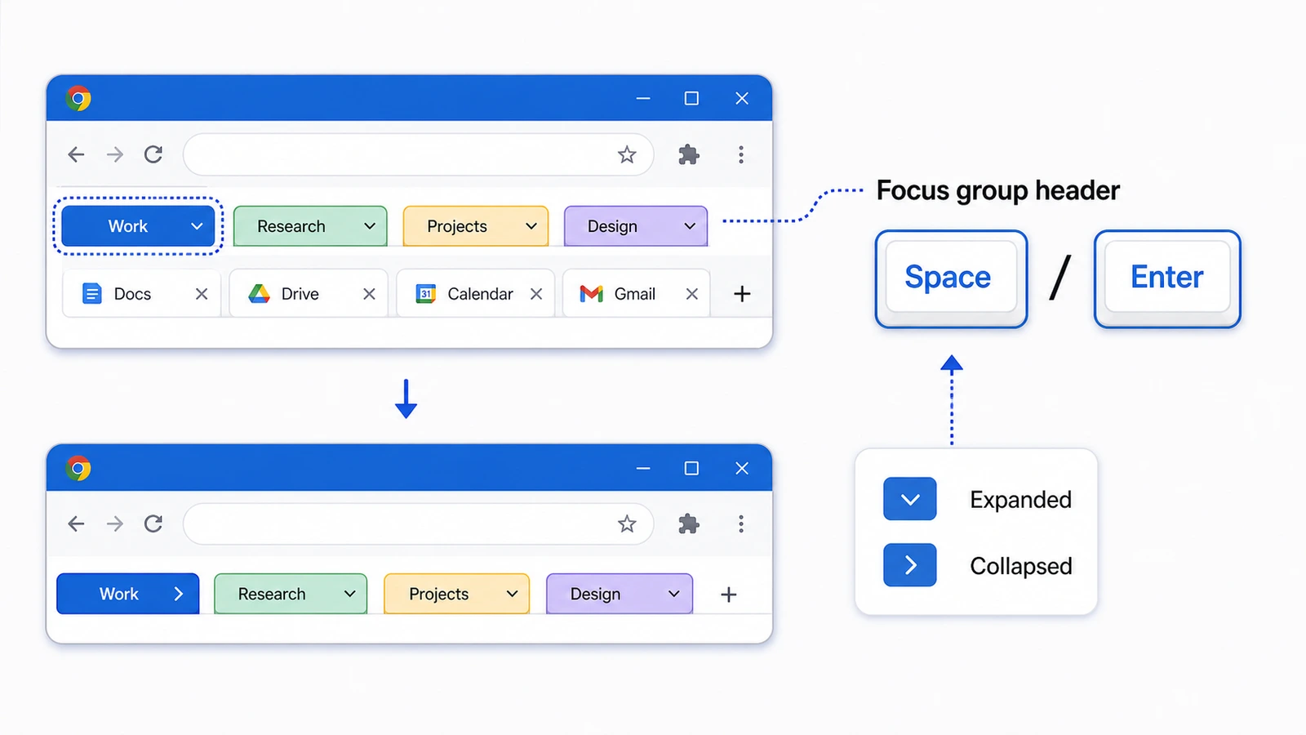
Task: Click the Expanded state chevron icon in legend
Action: tap(910, 499)
